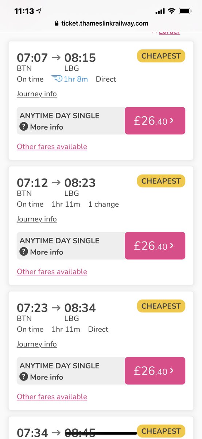Open Journey info for the 07:12 departure
The height and width of the screenshot is (439, 202).
(37, 219)
